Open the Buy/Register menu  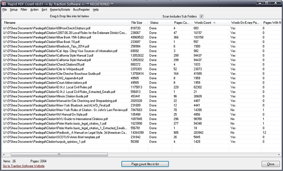point(81,9)
